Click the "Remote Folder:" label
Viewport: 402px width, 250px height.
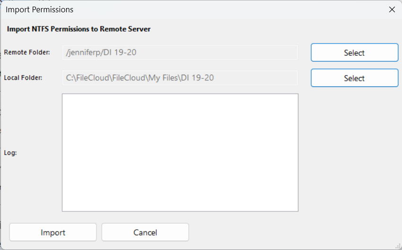coord(27,52)
